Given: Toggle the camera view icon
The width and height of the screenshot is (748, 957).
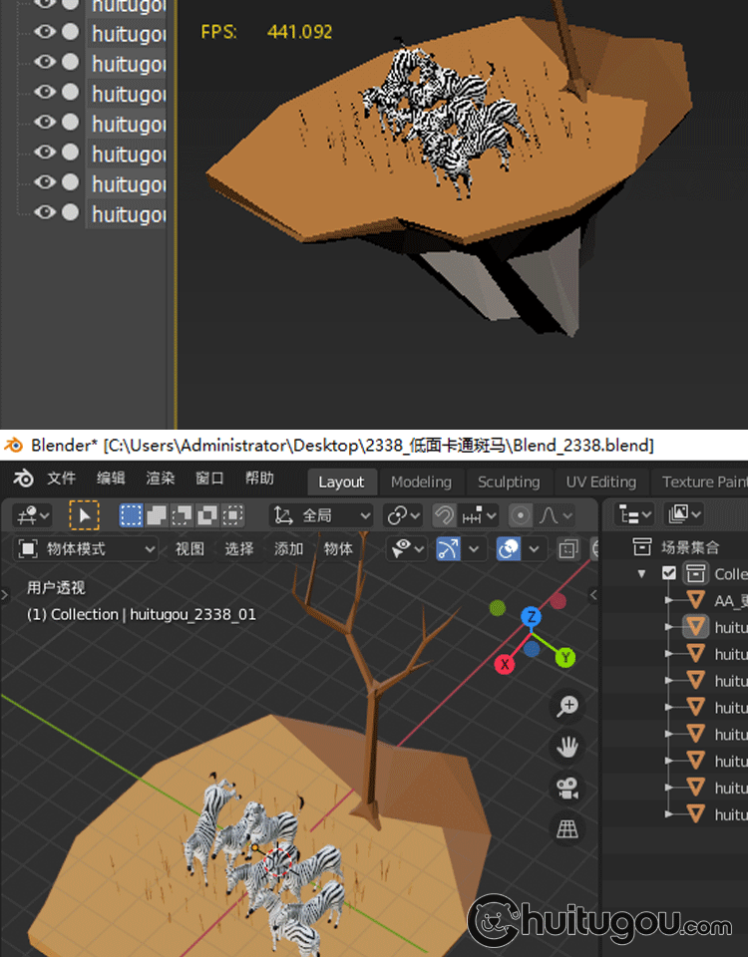Looking at the screenshot, I should pyautogui.click(x=567, y=788).
